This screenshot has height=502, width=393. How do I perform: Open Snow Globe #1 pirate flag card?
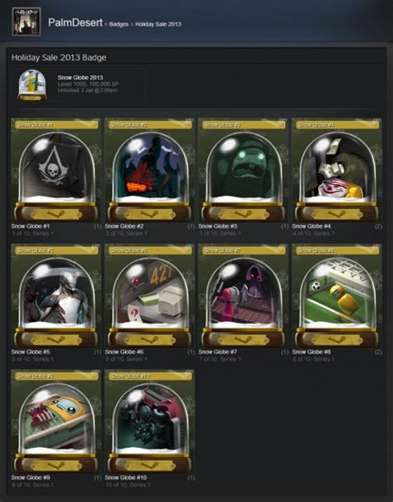56,170
